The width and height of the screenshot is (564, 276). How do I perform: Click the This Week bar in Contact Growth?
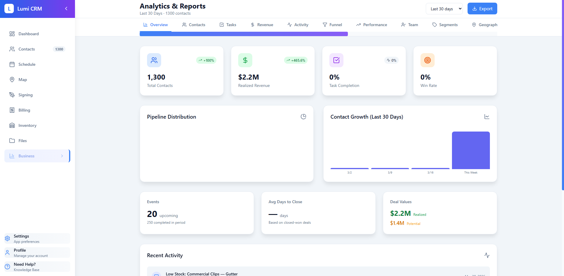[470, 150]
